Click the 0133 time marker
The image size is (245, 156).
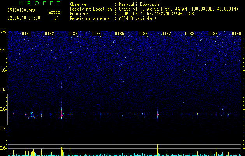pyautogui.click(x=73, y=34)
